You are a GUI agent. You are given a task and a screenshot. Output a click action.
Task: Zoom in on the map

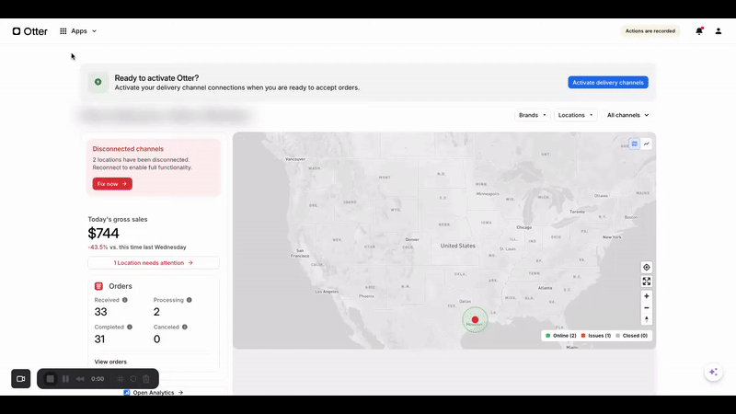point(647,296)
